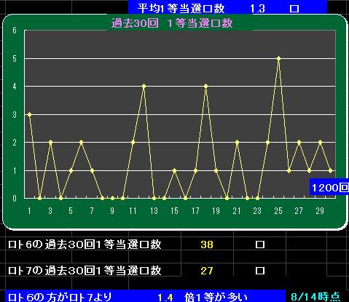Select the average value 1.3 cell
This screenshot has height=302, width=349.
click(257, 9)
